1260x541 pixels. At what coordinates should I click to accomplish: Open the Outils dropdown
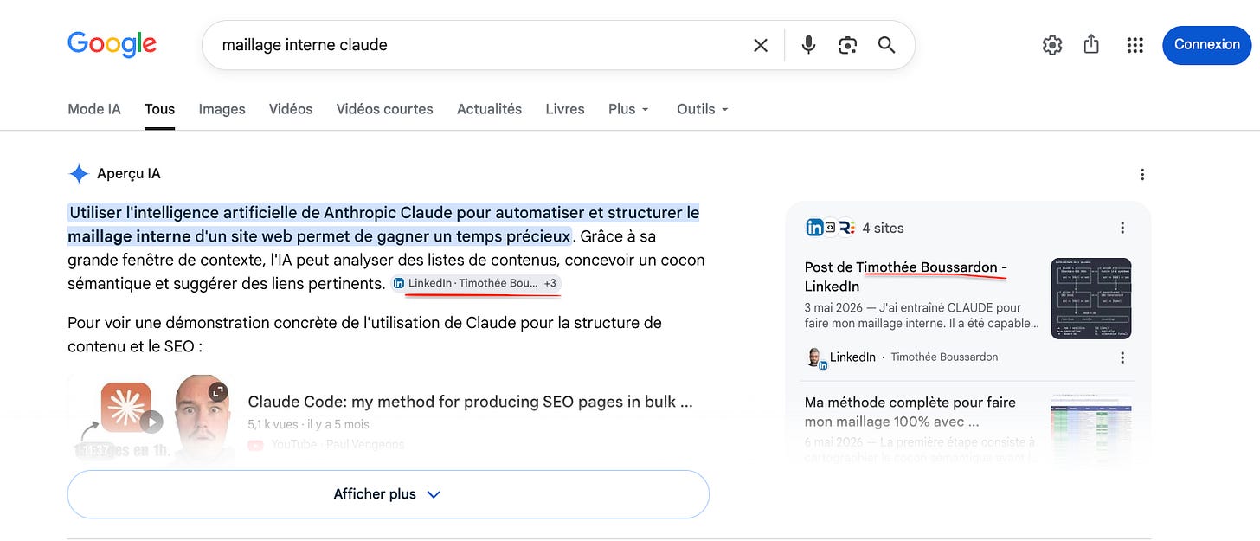(703, 109)
